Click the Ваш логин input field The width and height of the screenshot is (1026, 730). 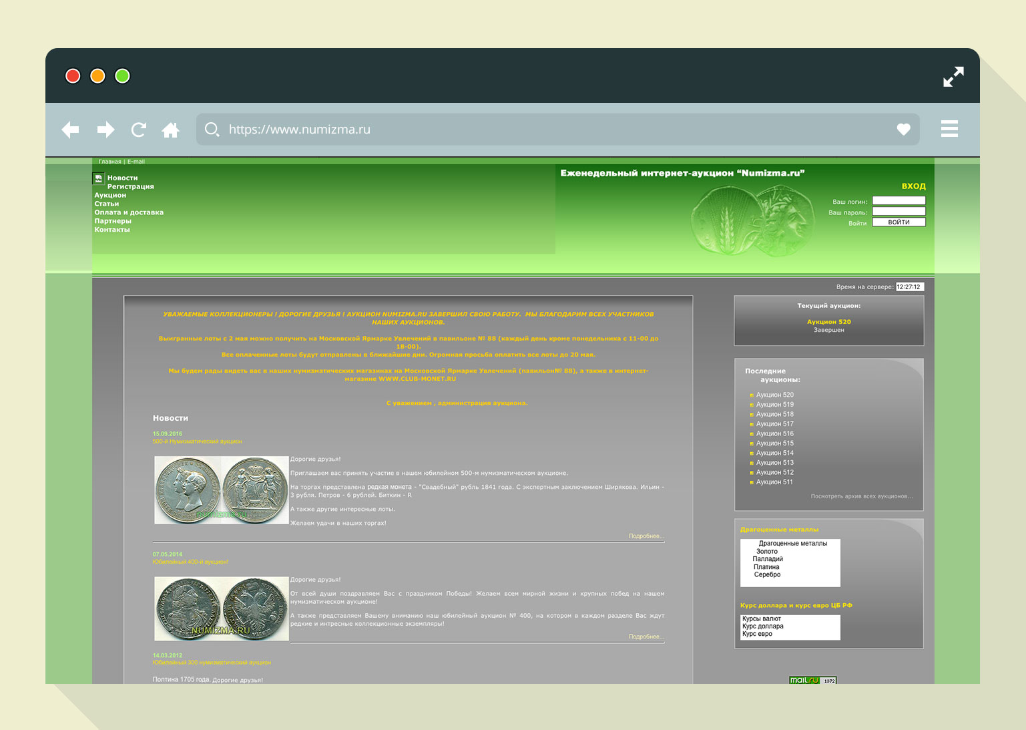coord(899,200)
